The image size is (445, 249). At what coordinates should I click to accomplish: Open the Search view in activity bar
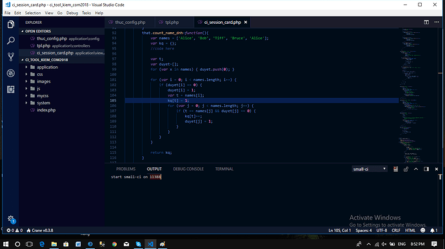[x=11, y=41]
